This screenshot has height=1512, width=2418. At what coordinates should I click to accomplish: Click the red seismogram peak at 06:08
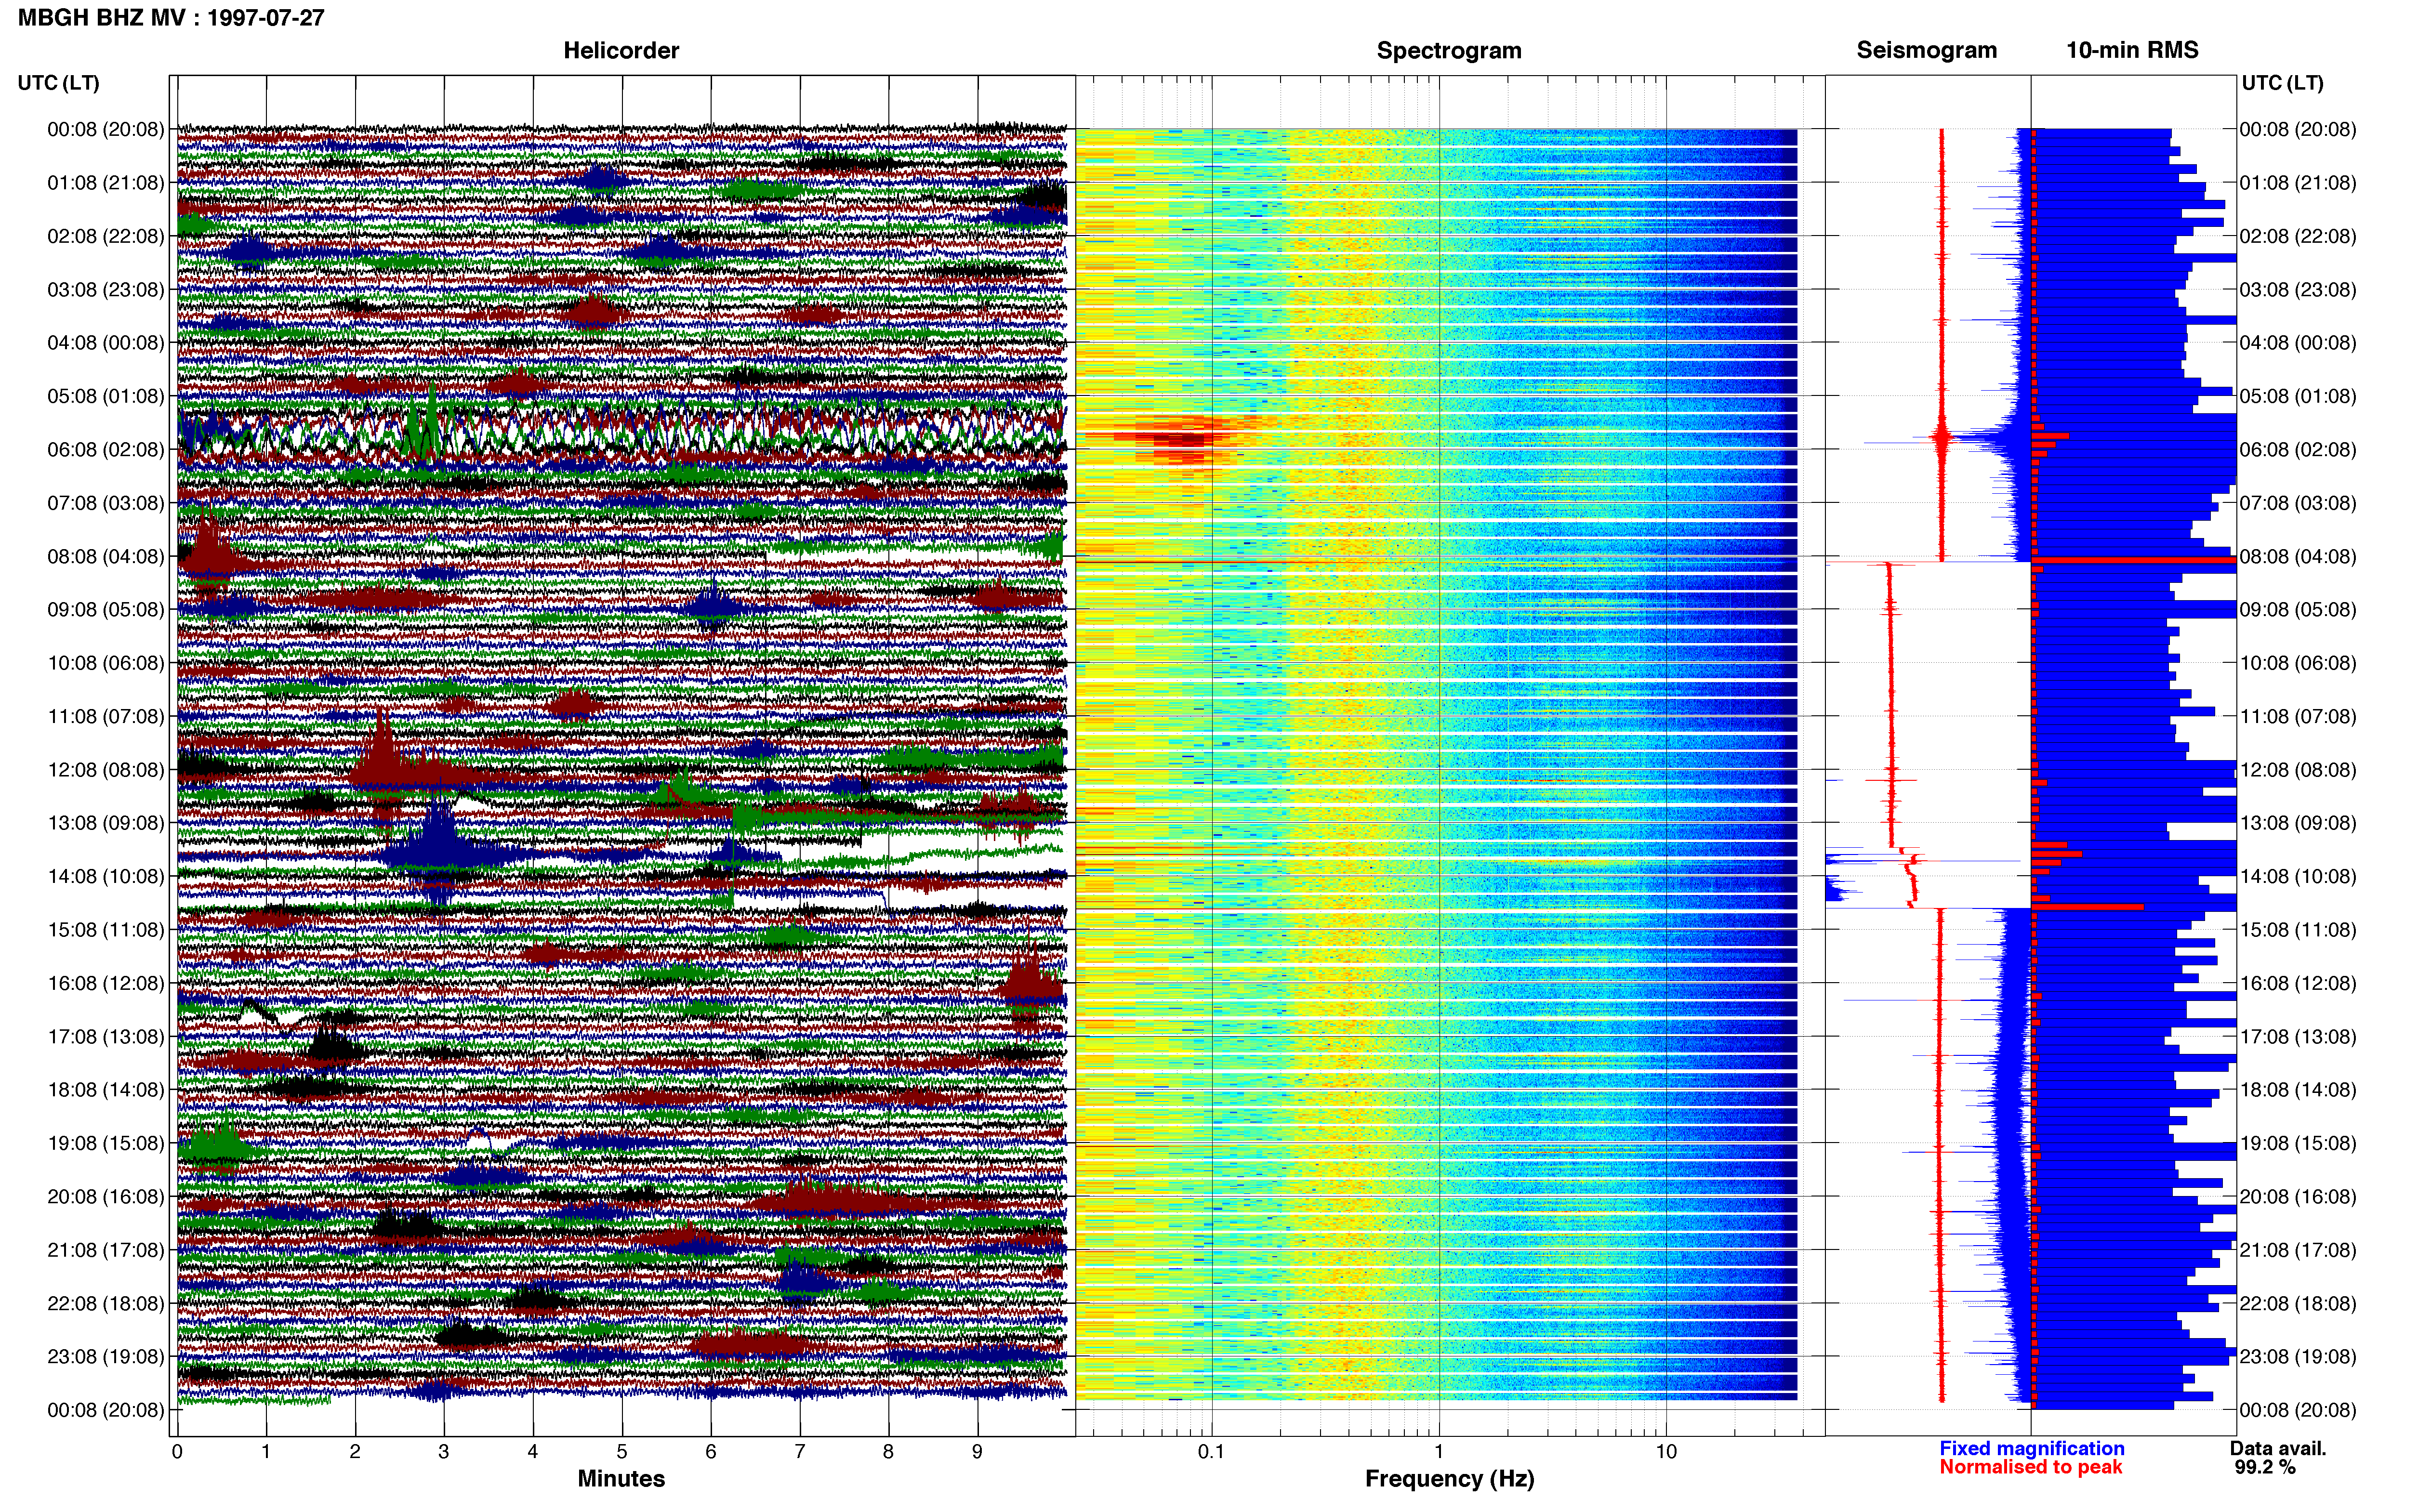(1941, 437)
